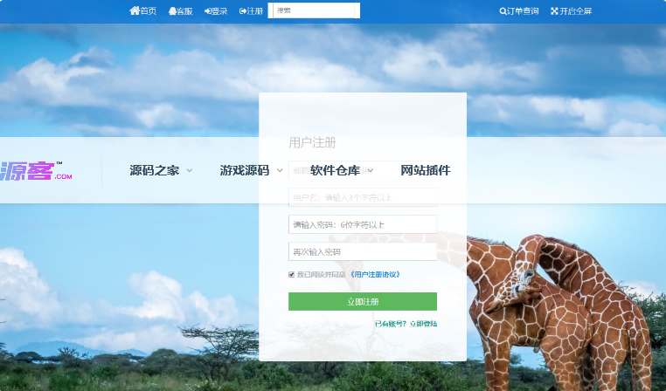
Task: Expand the 源码之家 dropdown arrow
Action: click(x=190, y=170)
